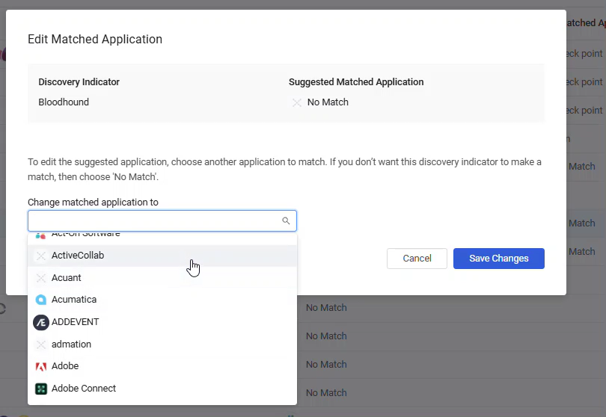Select Acuant from the dropdown list
Screen dimensions: 606x417
[162, 277]
